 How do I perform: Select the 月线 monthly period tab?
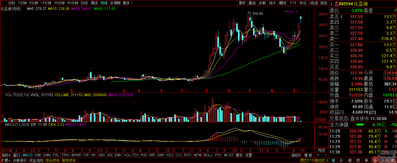(x=104, y=3)
